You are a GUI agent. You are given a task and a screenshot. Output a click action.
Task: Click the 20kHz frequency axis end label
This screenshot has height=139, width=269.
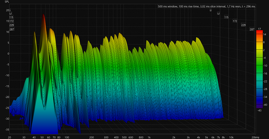(255, 137)
